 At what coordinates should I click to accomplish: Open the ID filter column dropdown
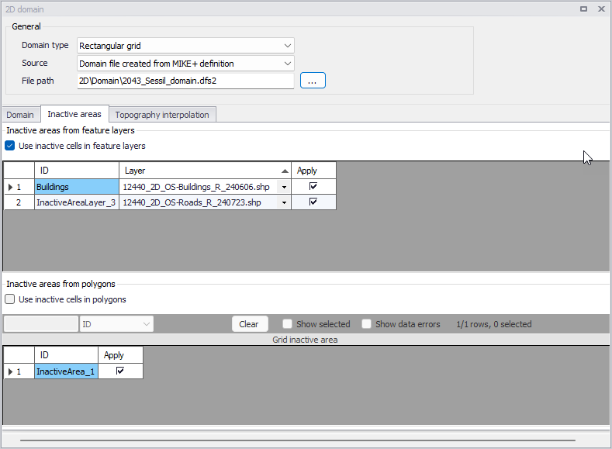116,324
